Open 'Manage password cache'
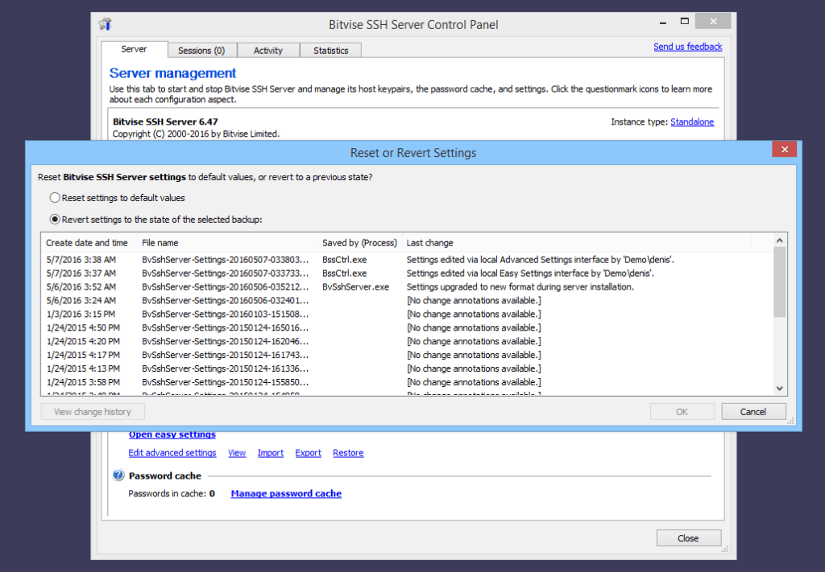Image resolution: width=825 pixels, height=572 pixels. pyautogui.click(x=286, y=493)
